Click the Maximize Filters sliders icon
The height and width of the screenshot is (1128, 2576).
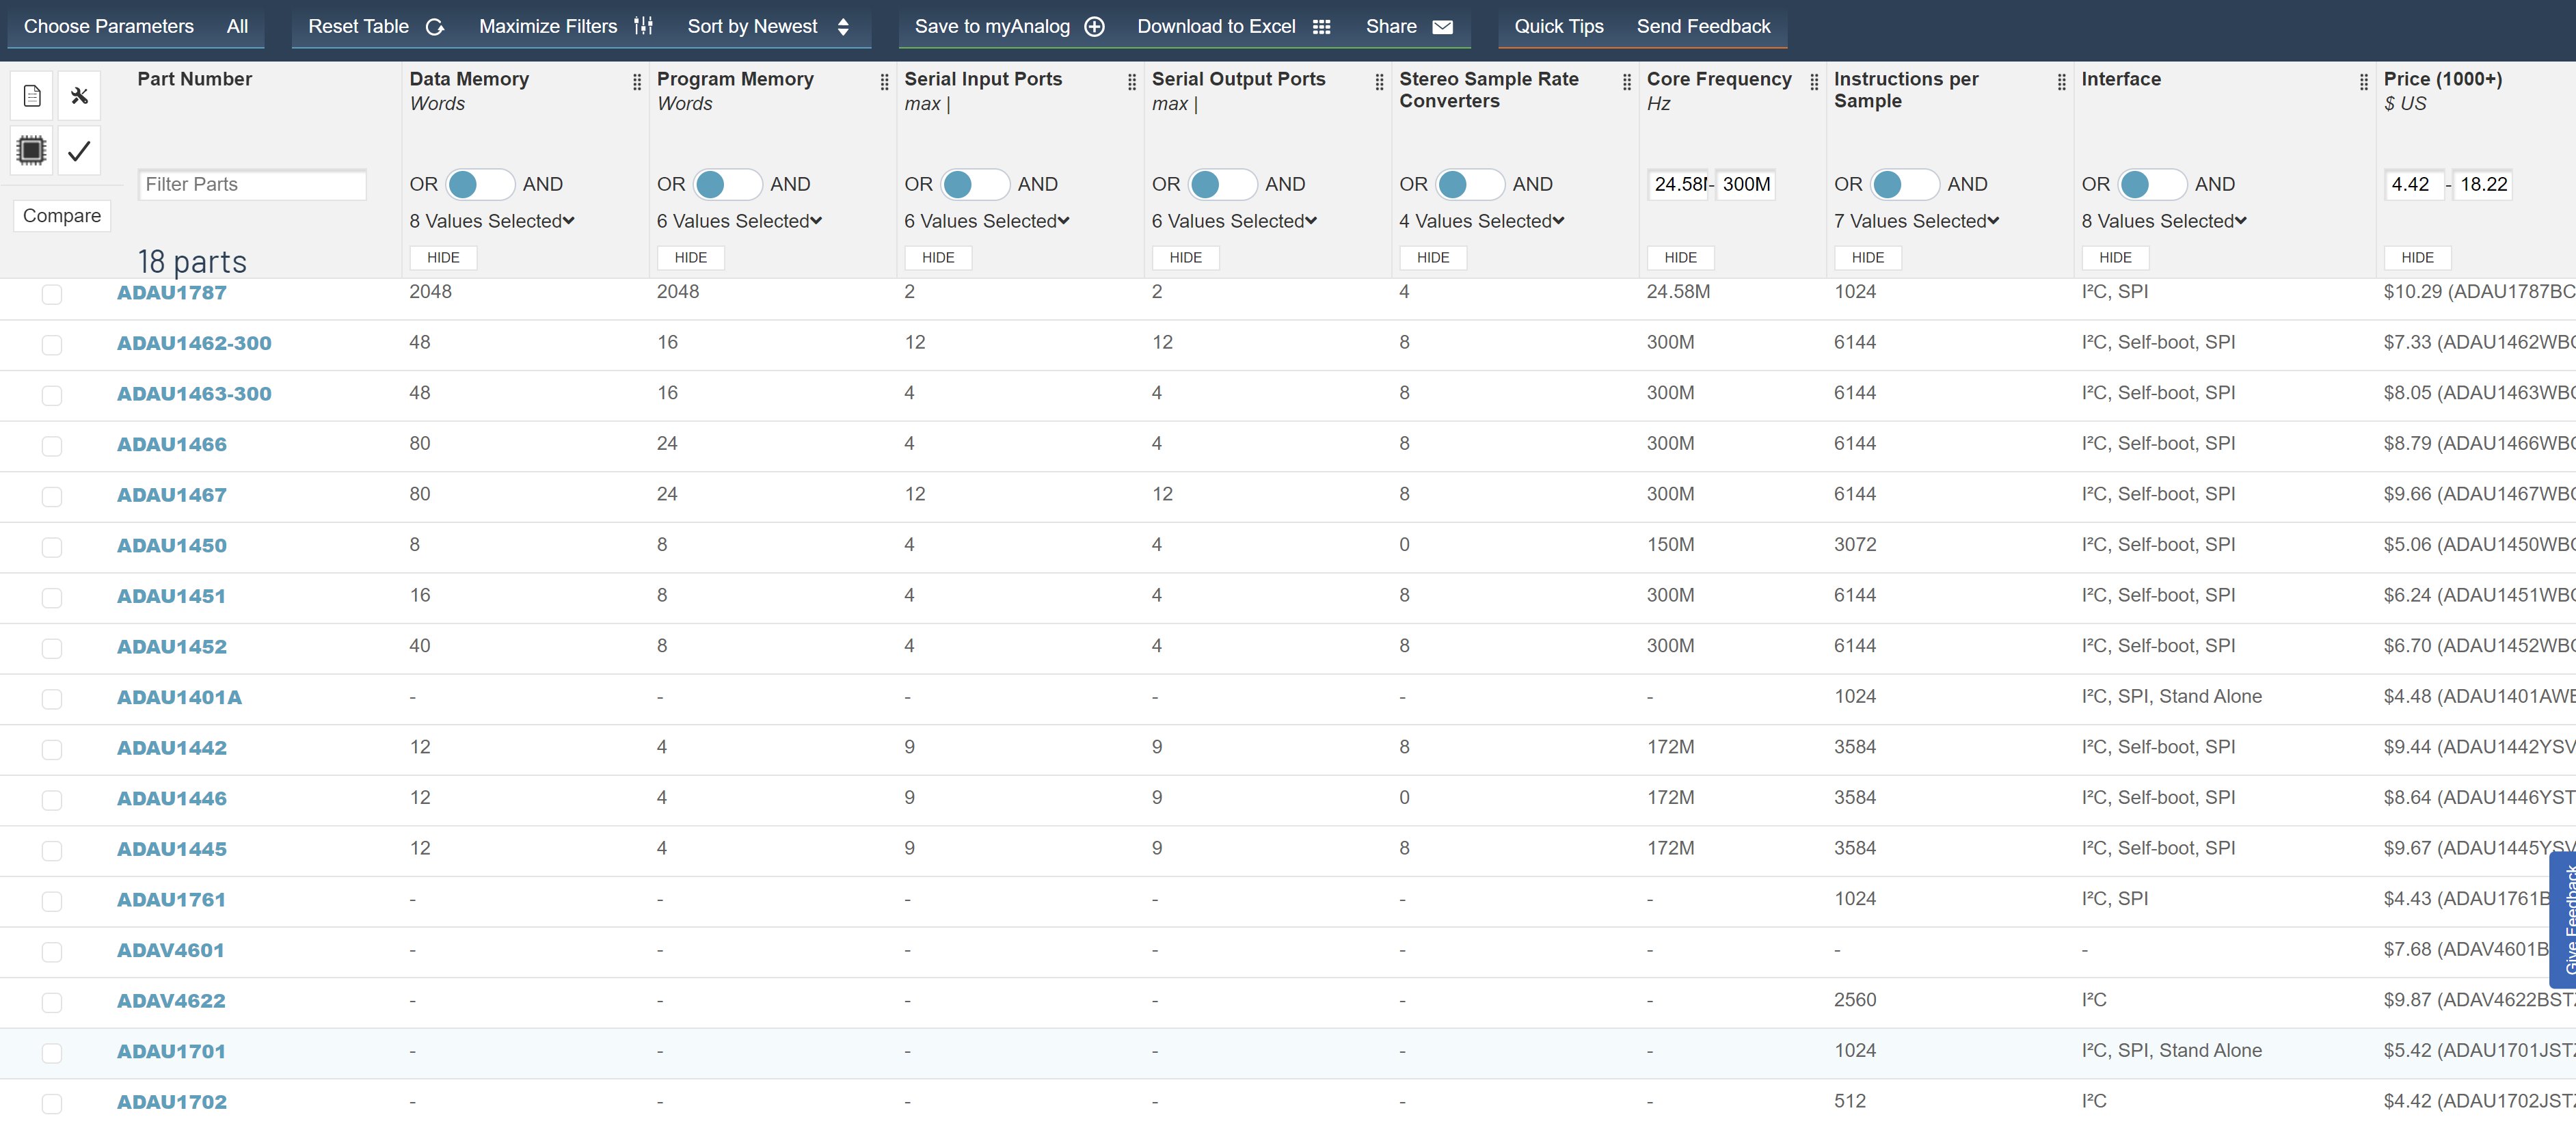tap(644, 26)
